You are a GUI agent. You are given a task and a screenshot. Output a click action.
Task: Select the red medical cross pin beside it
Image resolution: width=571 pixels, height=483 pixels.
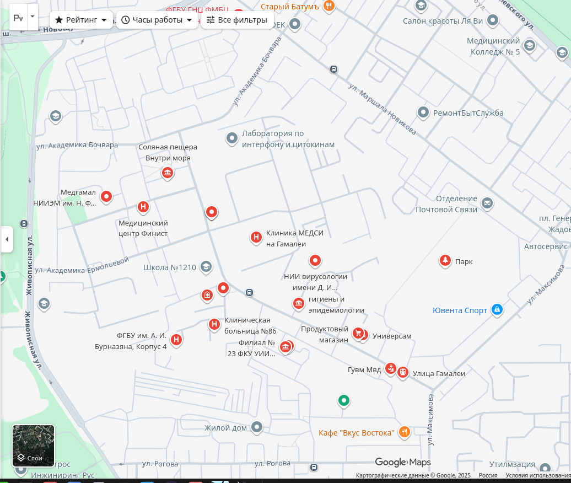[x=207, y=296]
